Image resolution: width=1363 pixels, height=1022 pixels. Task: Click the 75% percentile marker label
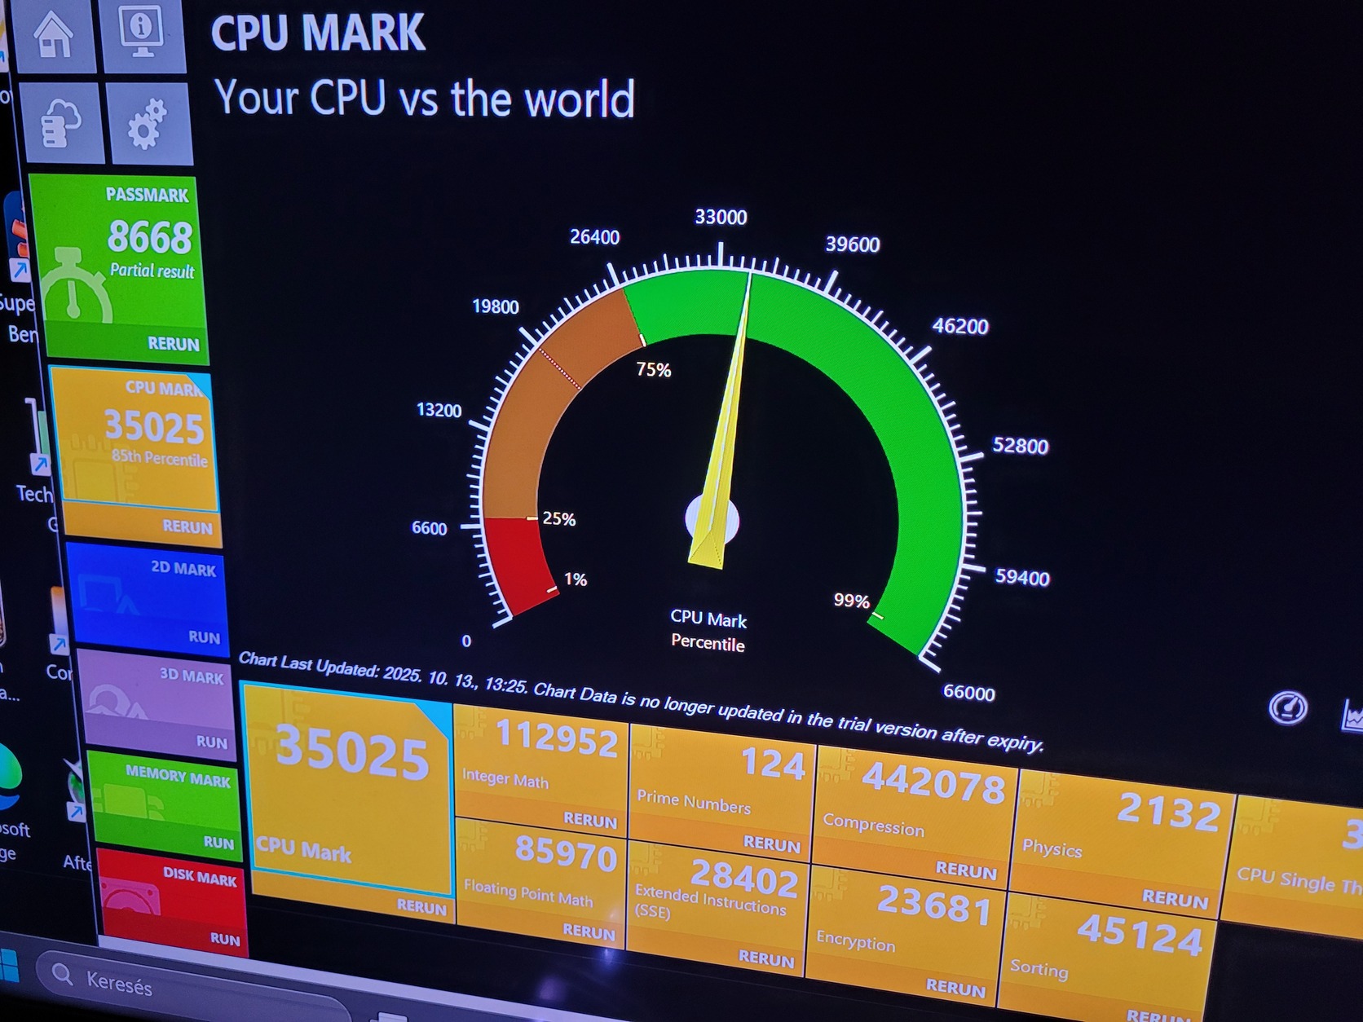[x=654, y=370]
